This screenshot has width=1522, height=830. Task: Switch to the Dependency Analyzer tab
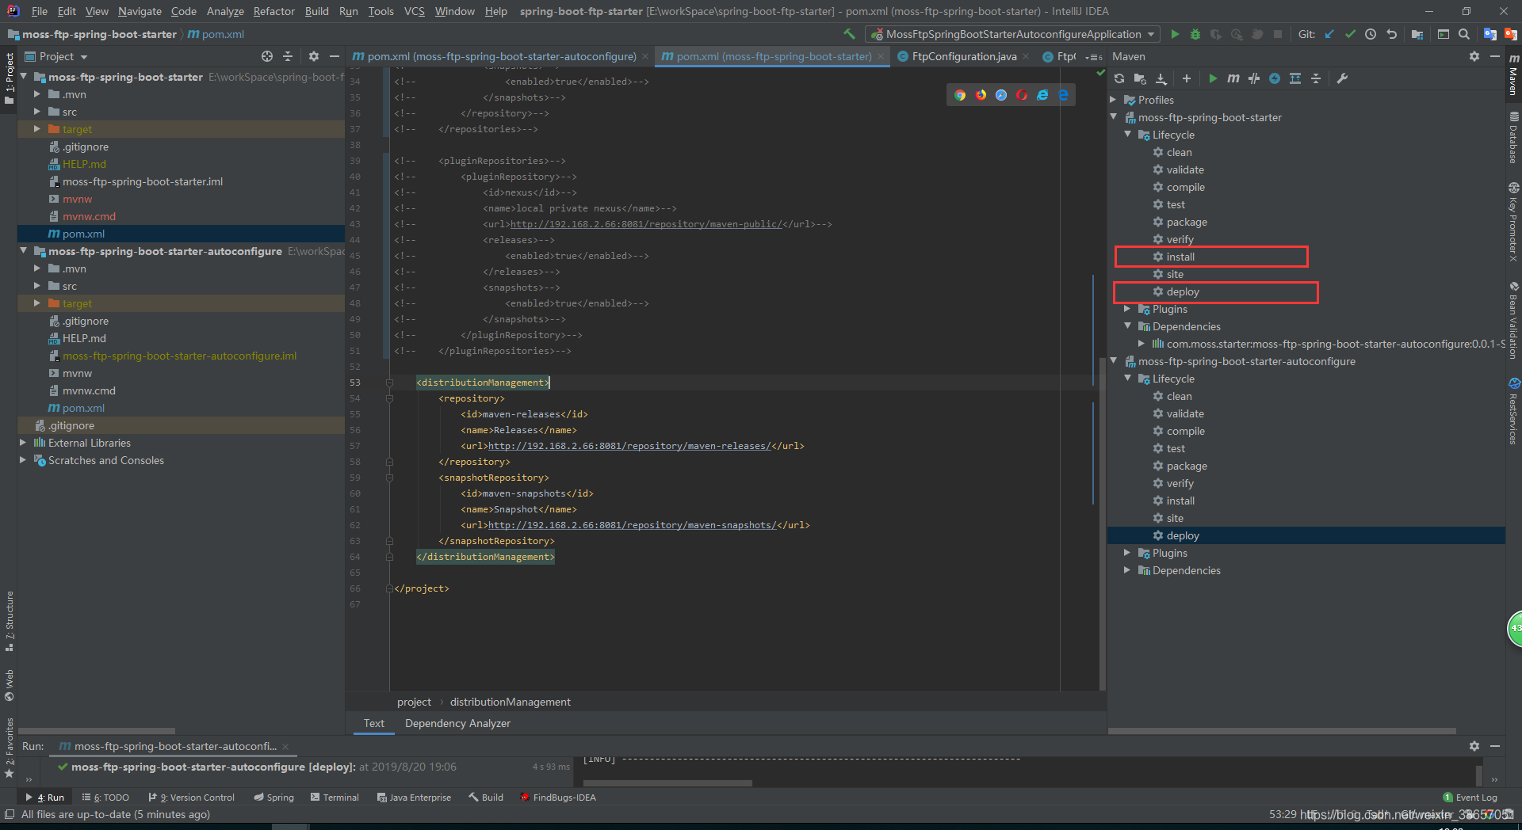coord(457,723)
